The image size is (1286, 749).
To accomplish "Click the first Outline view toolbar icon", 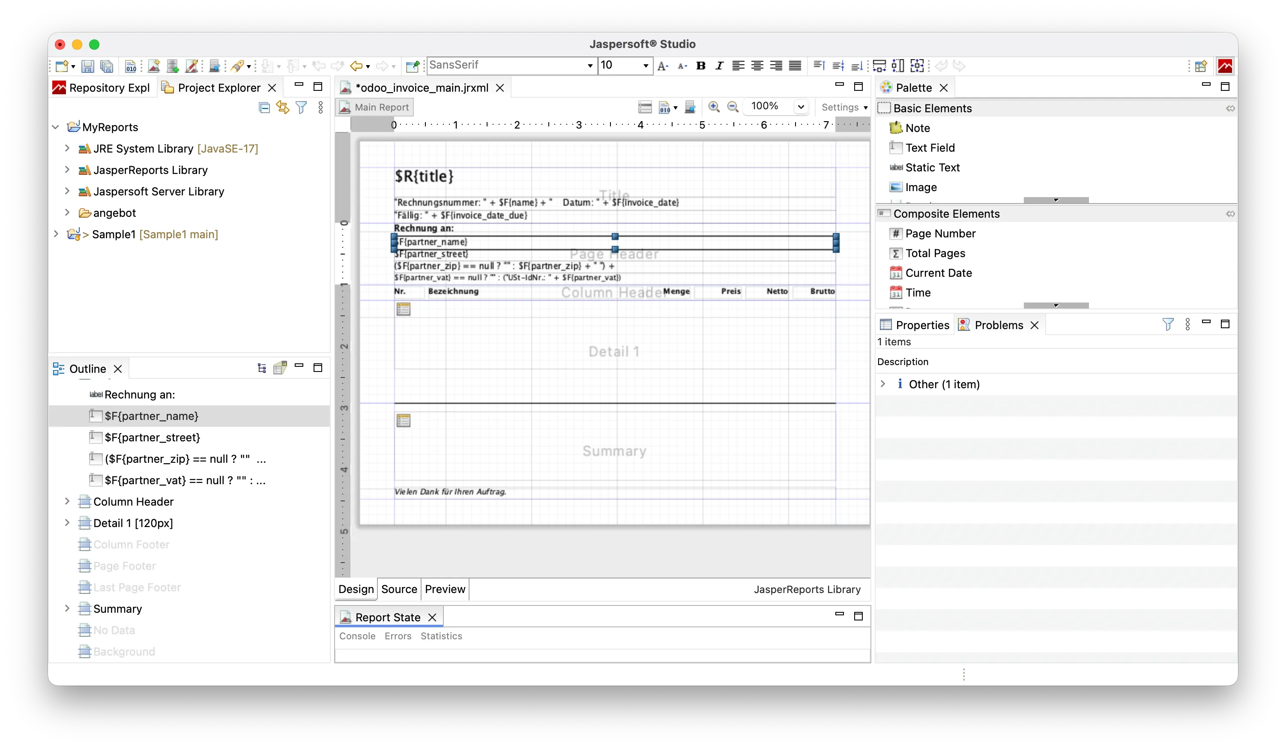I will tap(262, 368).
